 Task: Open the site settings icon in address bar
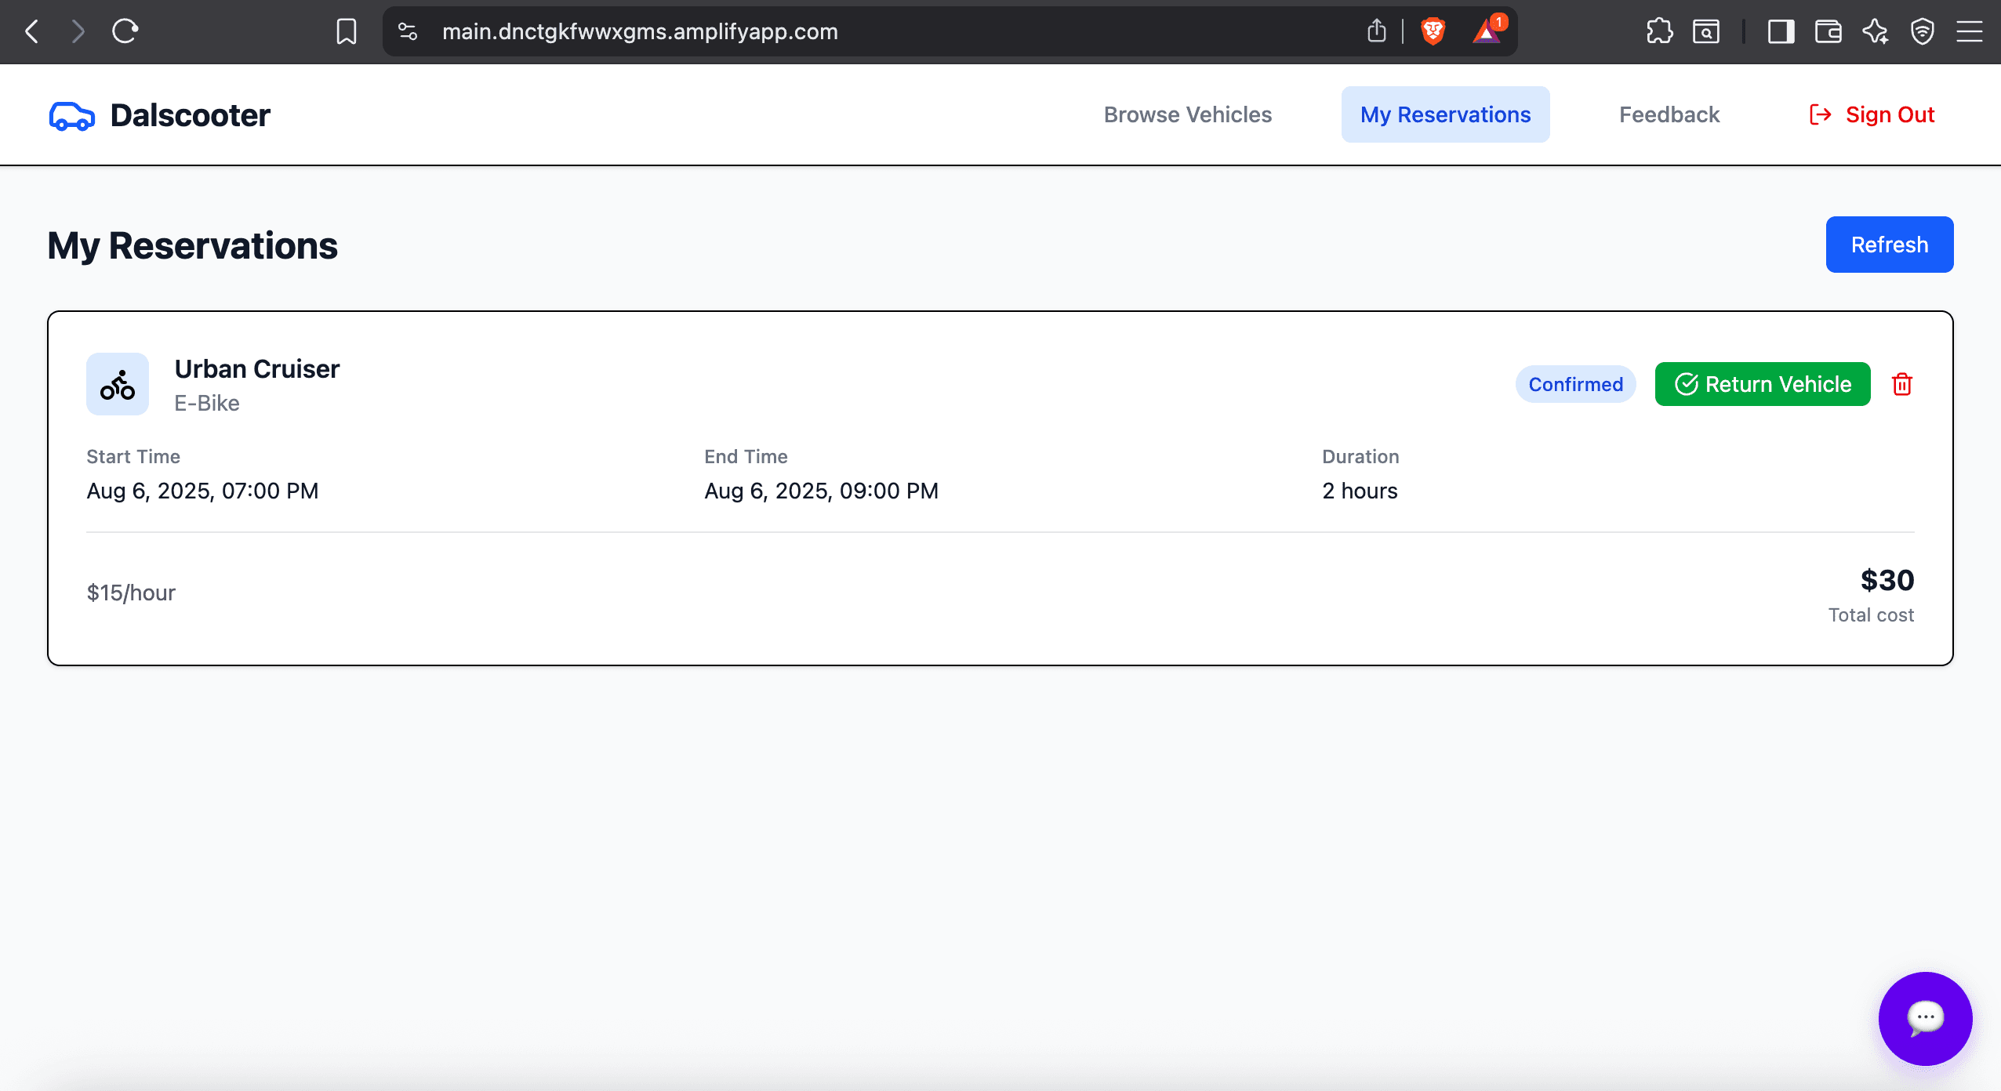[x=407, y=31]
